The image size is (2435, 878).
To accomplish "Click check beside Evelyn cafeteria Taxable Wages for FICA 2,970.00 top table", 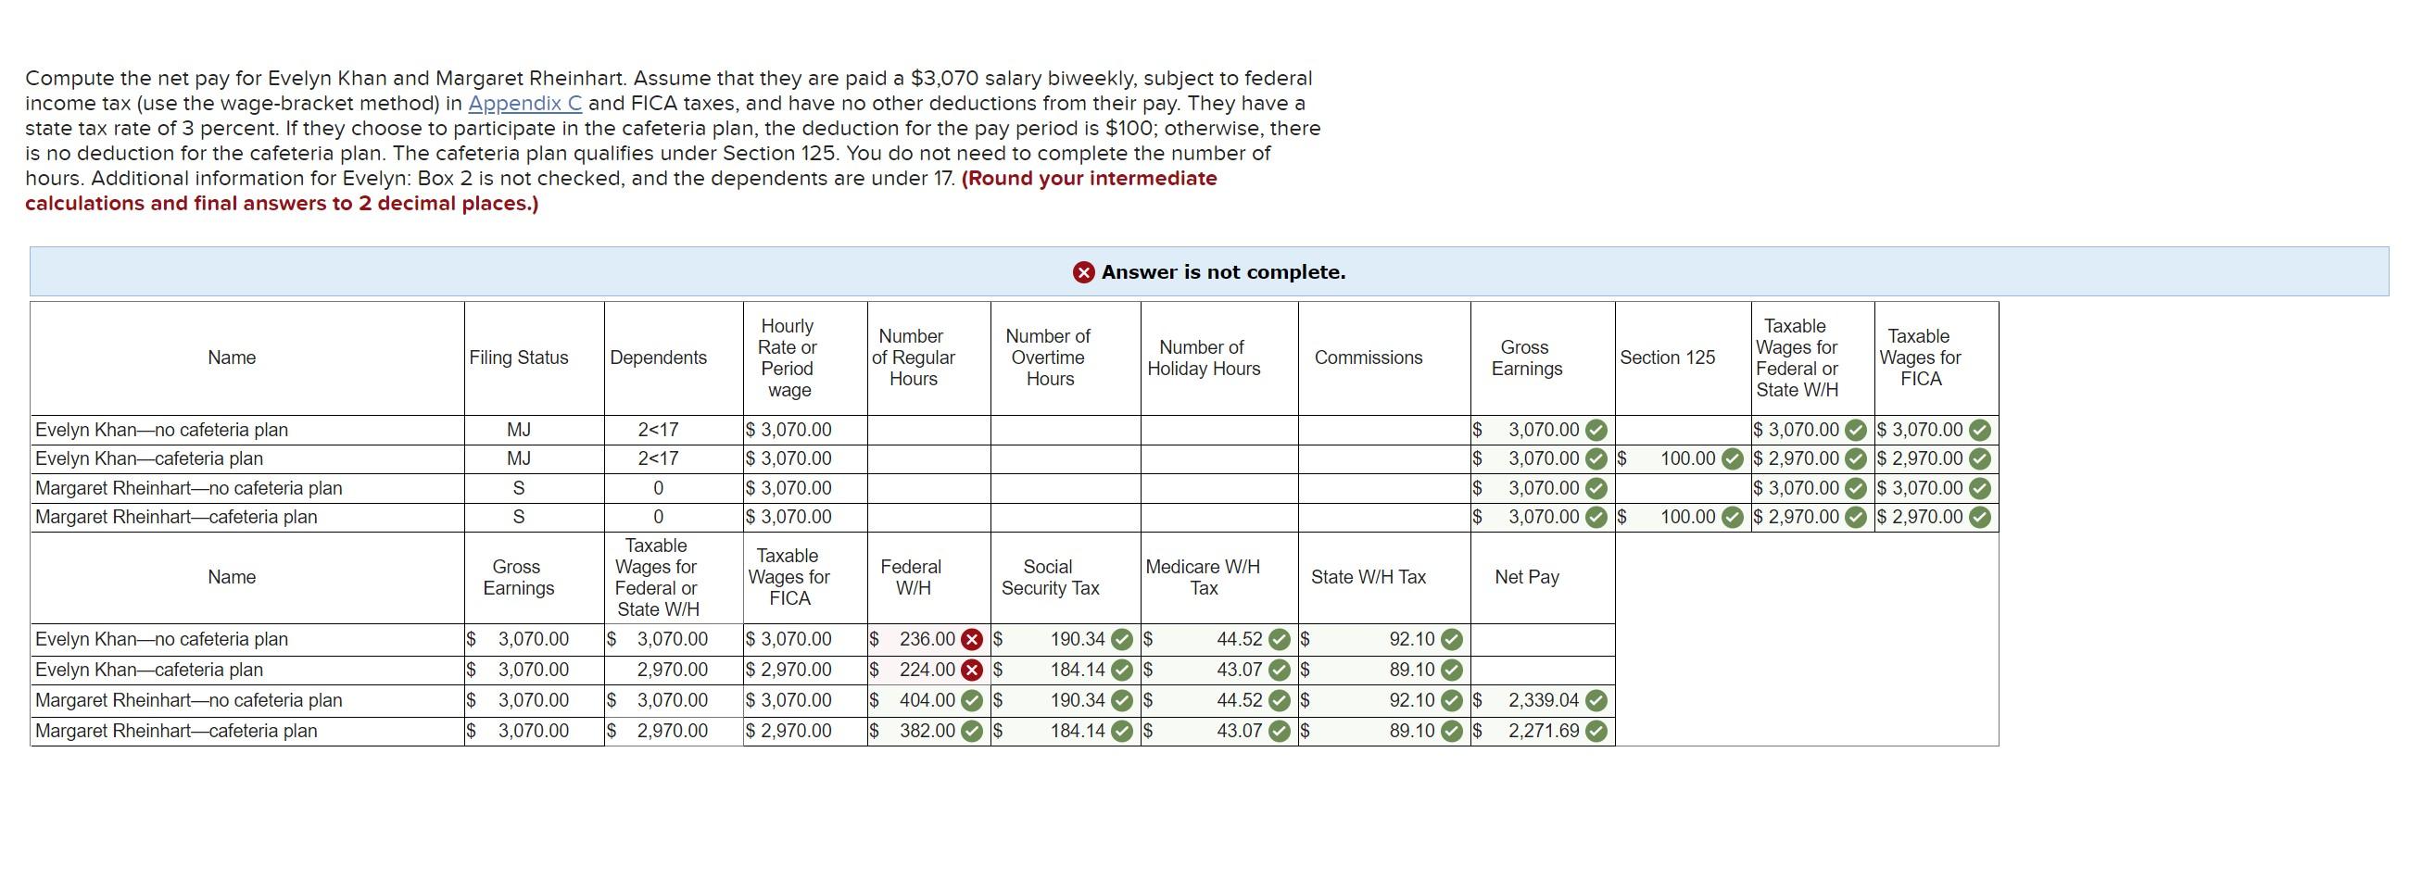I will tap(1979, 459).
